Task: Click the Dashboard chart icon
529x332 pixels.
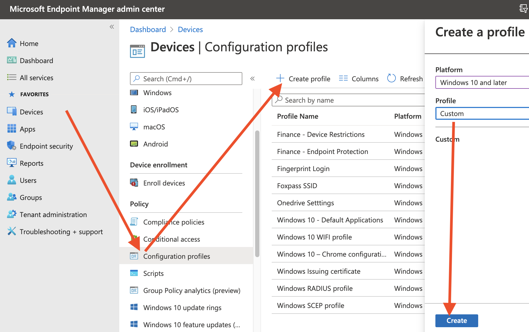Action: 12,60
